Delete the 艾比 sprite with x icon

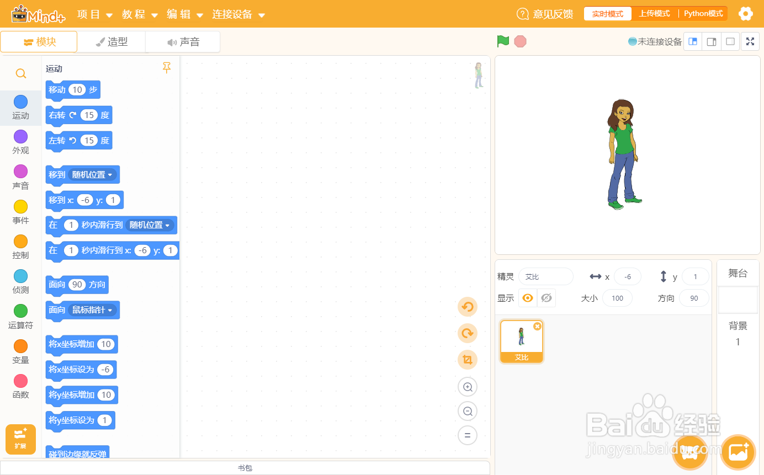(537, 327)
